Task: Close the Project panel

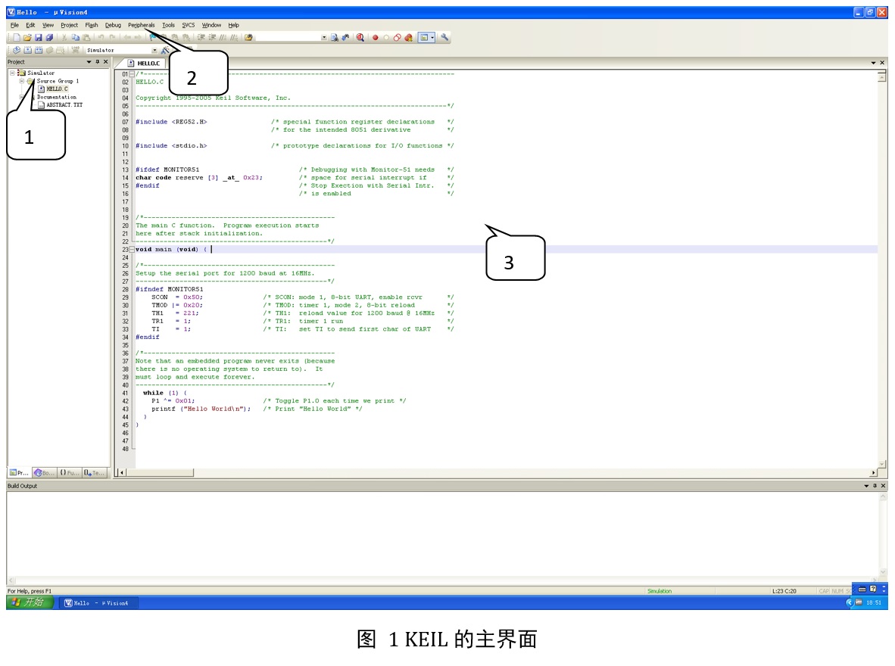Action: [105, 61]
